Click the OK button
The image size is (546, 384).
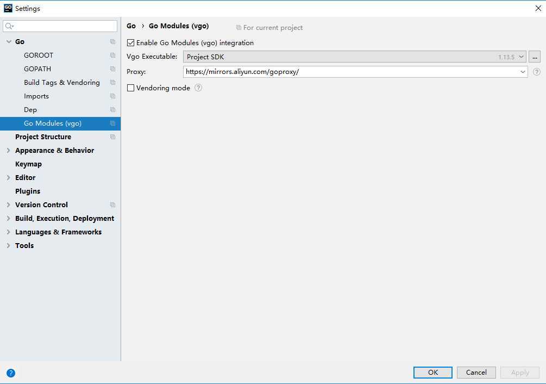(x=433, y=372)
